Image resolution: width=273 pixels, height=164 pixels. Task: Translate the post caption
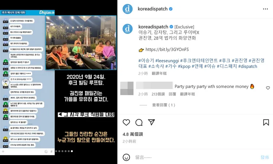click(x=159, y=73)
